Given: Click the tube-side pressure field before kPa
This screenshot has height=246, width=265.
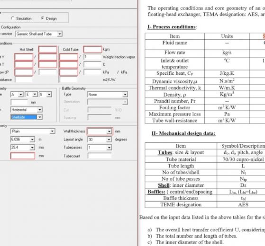Looking at the screenshot, I should [92, 72].
